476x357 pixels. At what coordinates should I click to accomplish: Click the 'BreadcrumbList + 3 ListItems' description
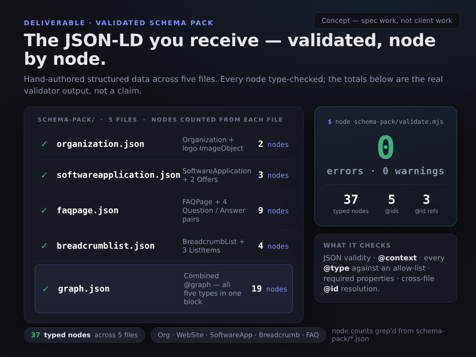[213, 246]
